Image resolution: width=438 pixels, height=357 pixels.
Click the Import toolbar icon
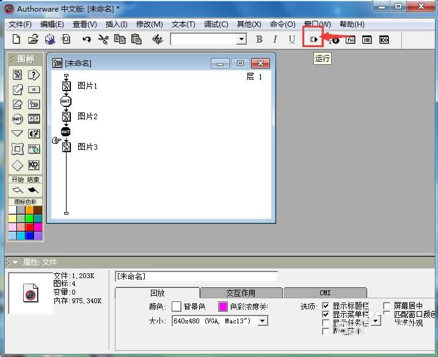66,39
